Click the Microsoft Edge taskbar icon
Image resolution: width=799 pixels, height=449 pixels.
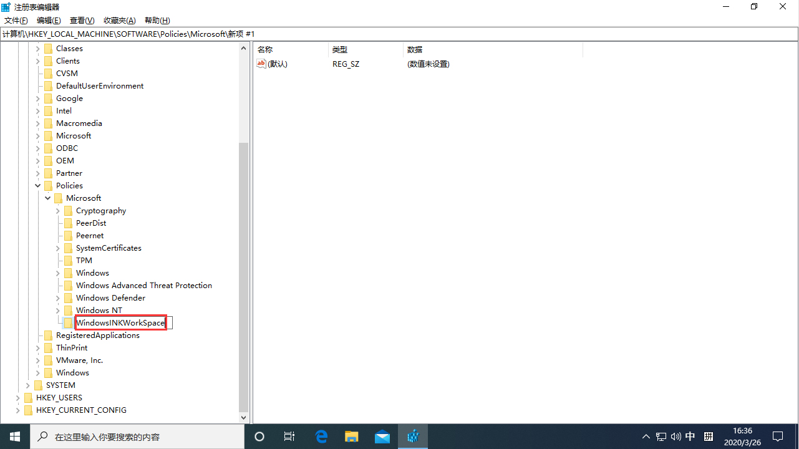coord(321,437)
